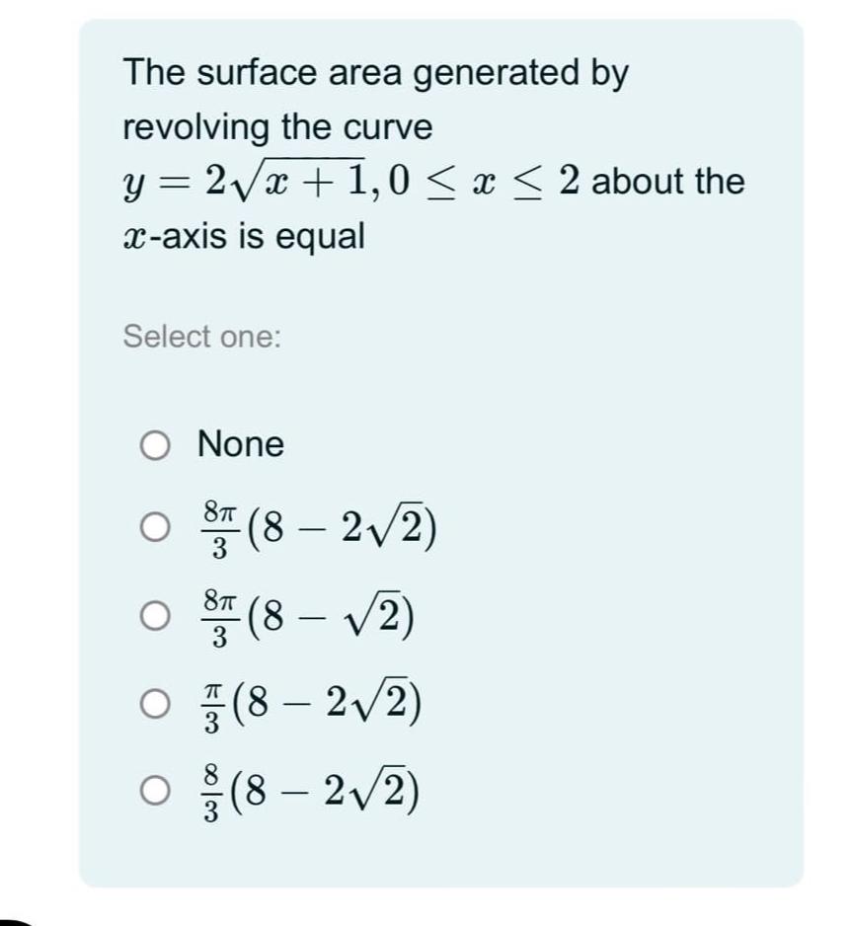Click the "Select one:" prompt text
Image resolution: width=852 pixels, height=926 pixels.
click(201, 337)
